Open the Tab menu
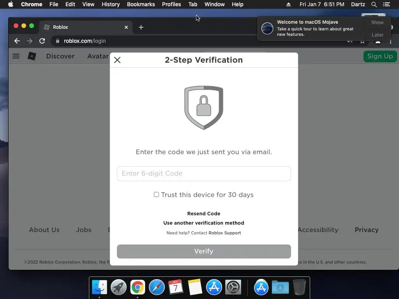399x299 pixels. pyautogui.click(x=192, y=4)
